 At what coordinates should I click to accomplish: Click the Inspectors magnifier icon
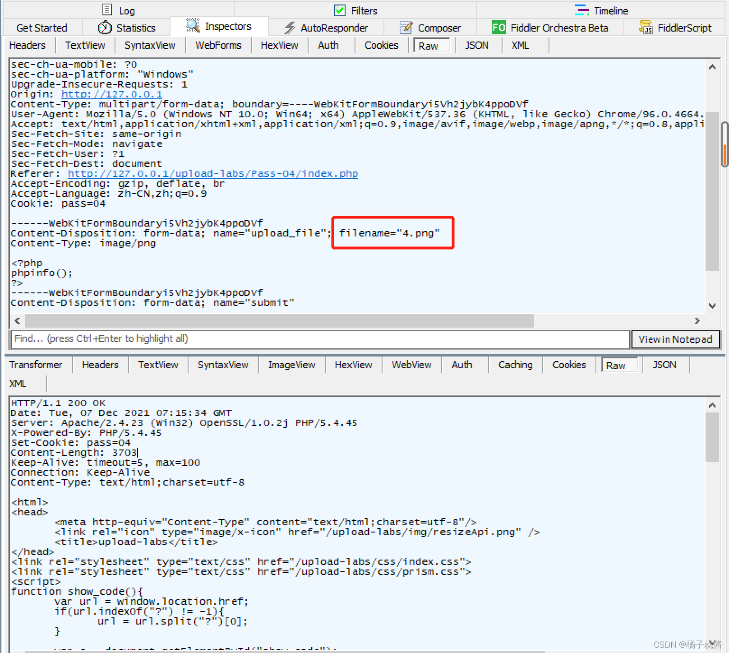click(193, 26)
